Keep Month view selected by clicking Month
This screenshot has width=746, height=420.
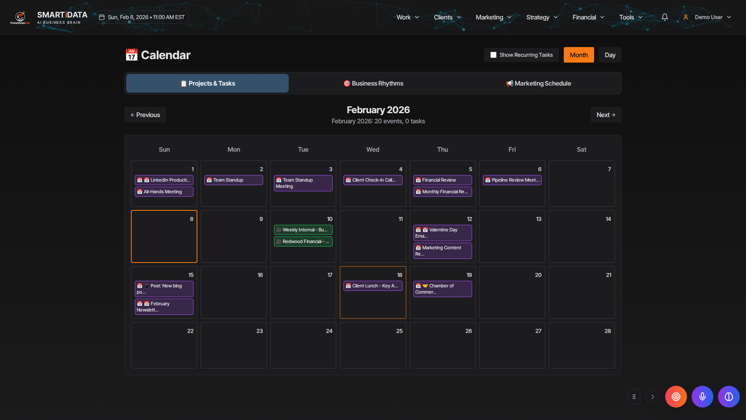[x=579, y=55]
